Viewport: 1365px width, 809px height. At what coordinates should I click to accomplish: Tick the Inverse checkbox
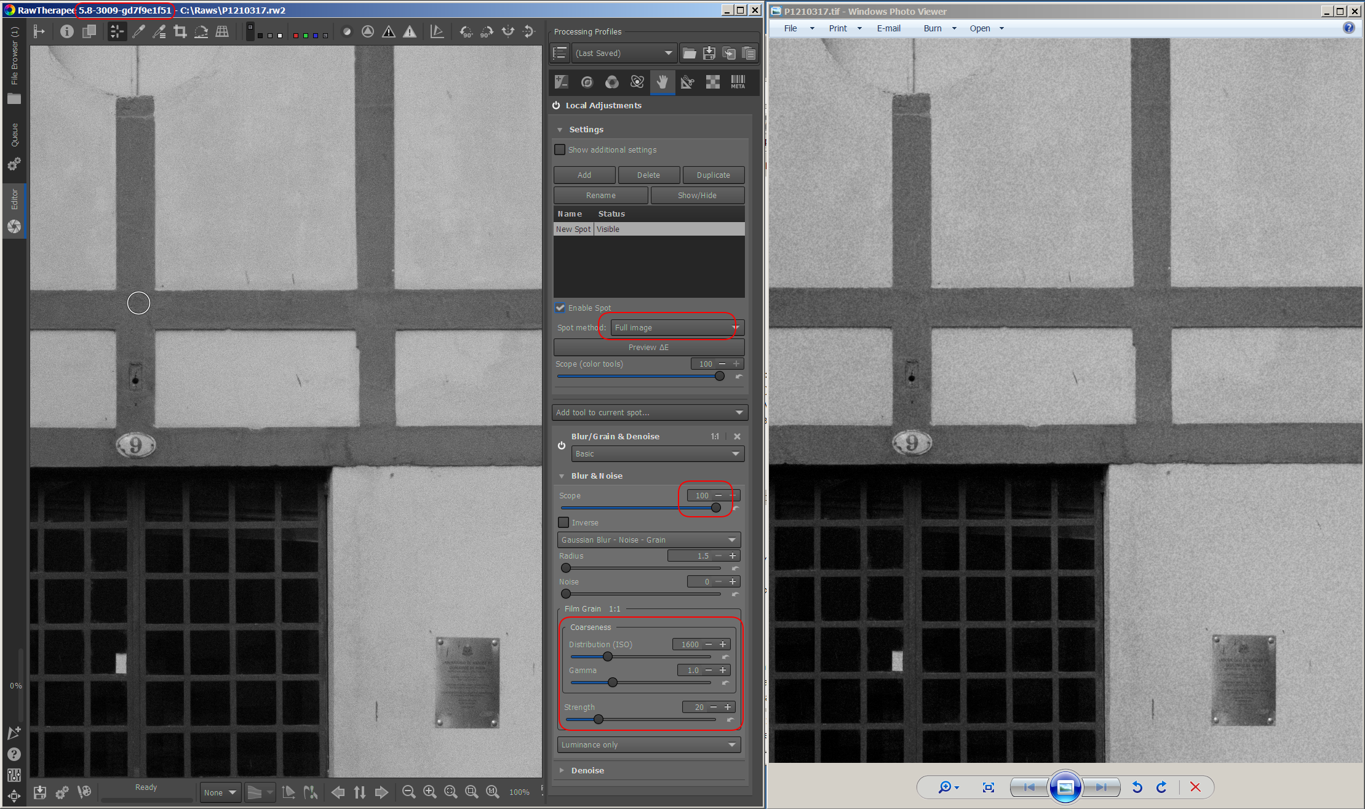coord(563,522)
